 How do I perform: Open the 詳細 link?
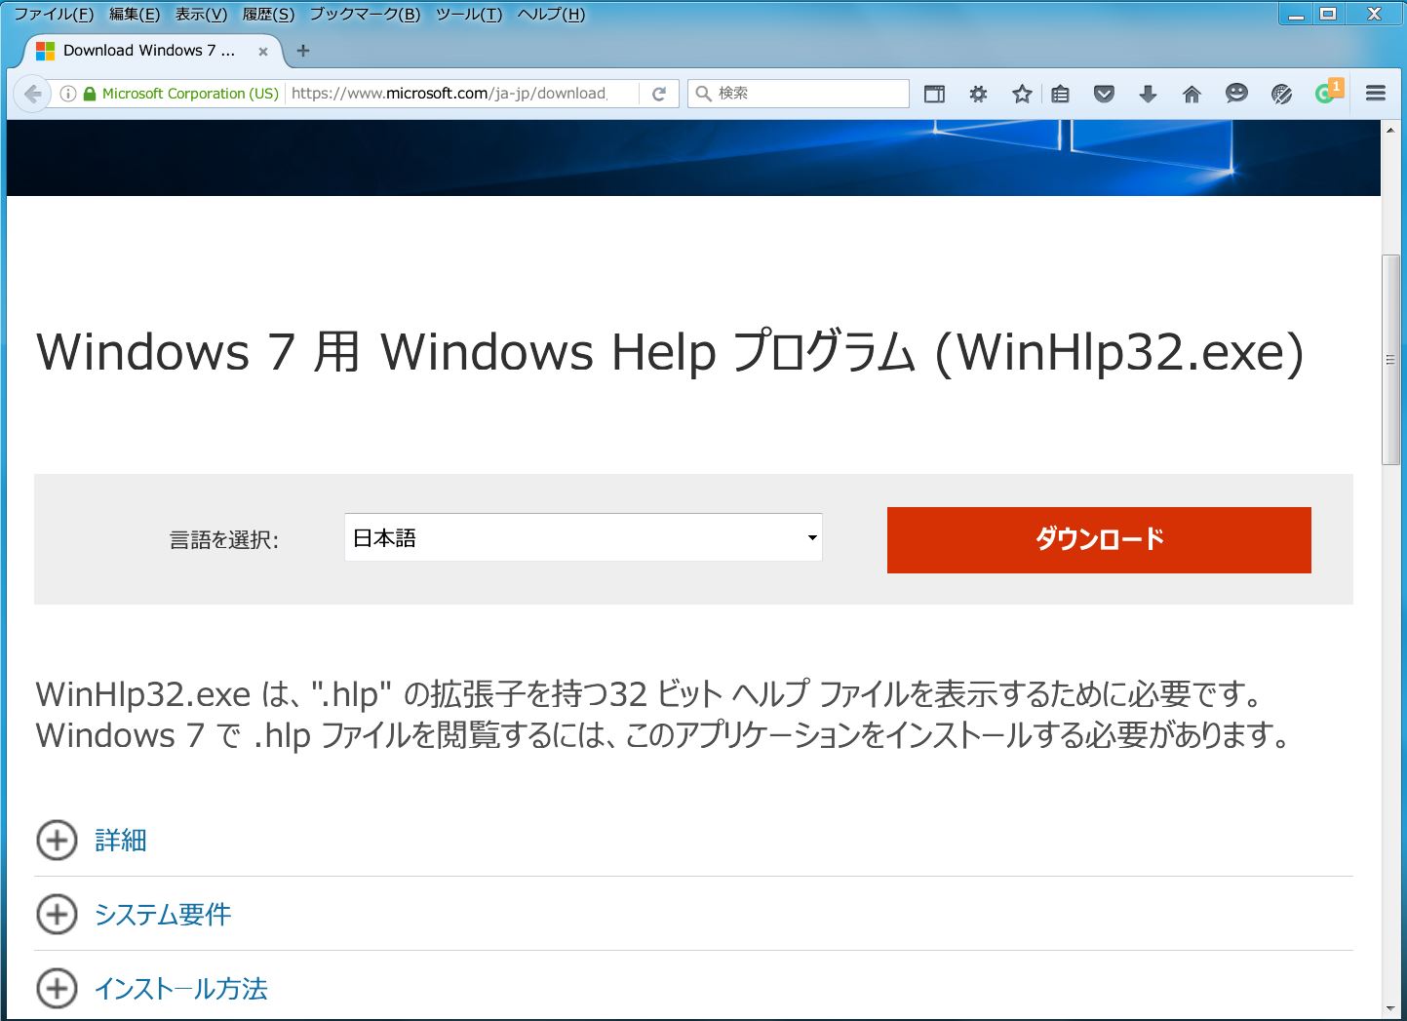coord(121,840)
